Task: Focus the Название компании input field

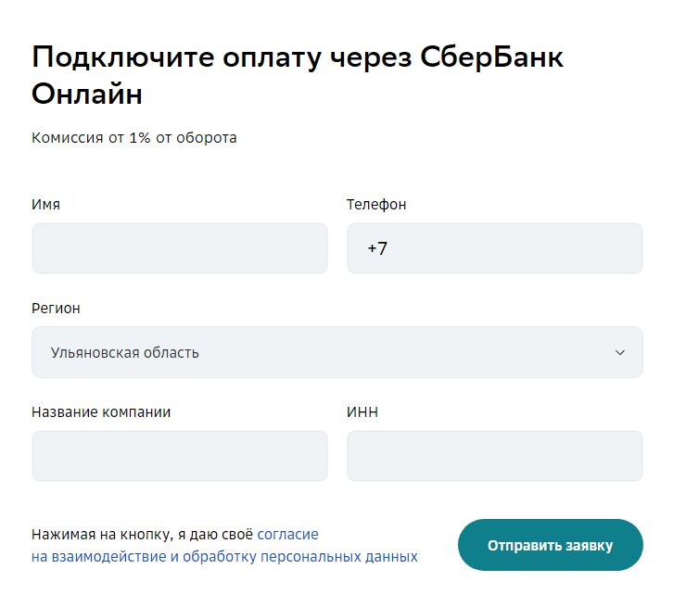Action: pyautogui.click(x=179, y=456)
